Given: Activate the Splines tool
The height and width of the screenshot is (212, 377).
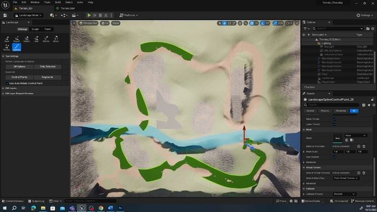Looking at the screenshot, I should coord(16,47).
